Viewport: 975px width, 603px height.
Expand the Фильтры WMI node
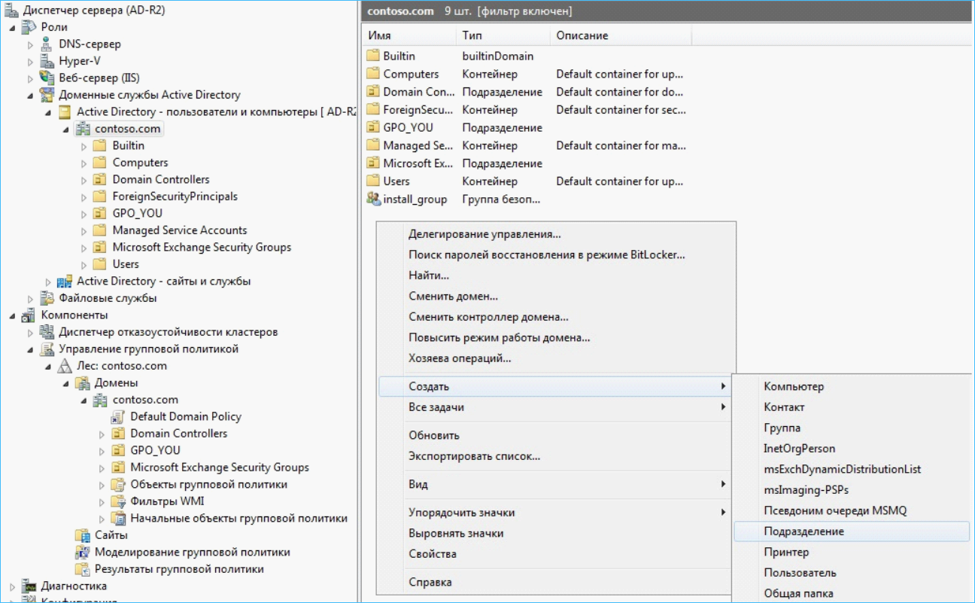point(102,502)
